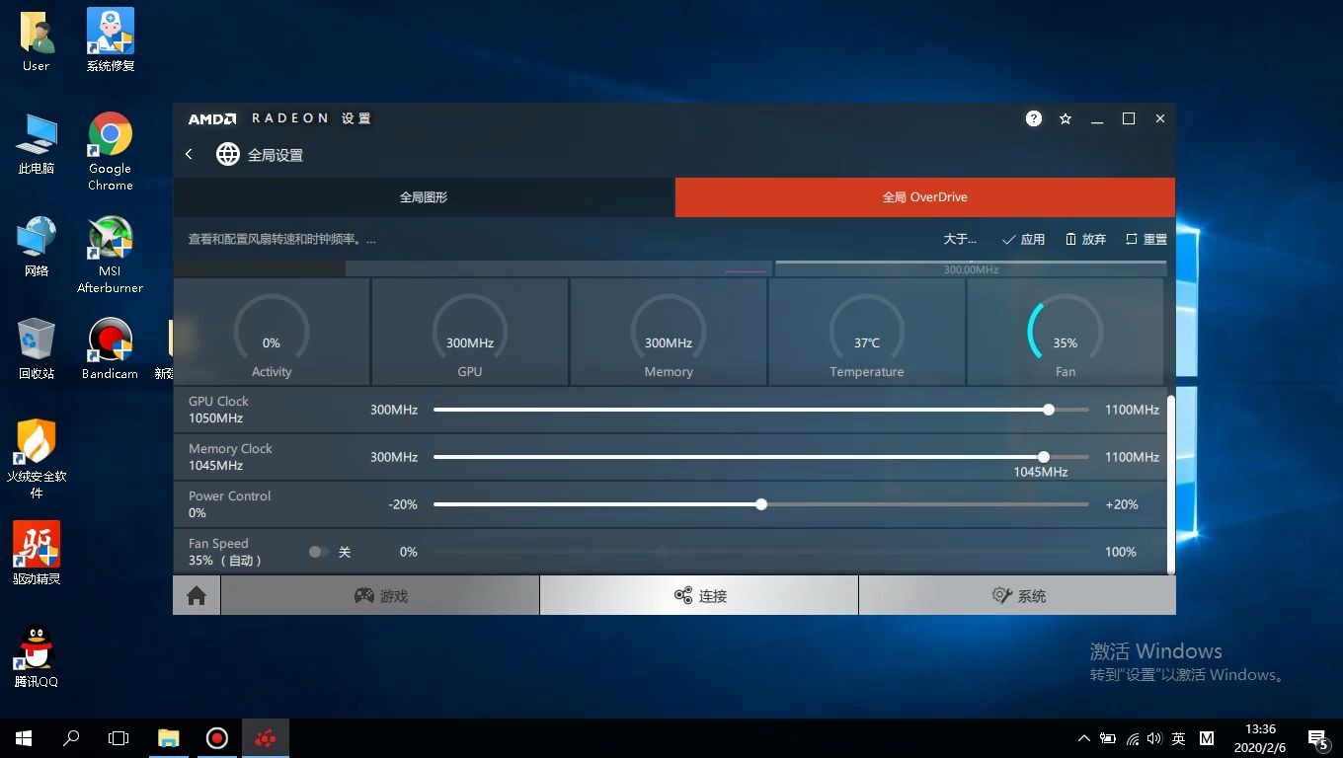Click the Memory Clock slider handle
The height and width of the screenshot is (758, 1343).
[x=1044, y=457]
